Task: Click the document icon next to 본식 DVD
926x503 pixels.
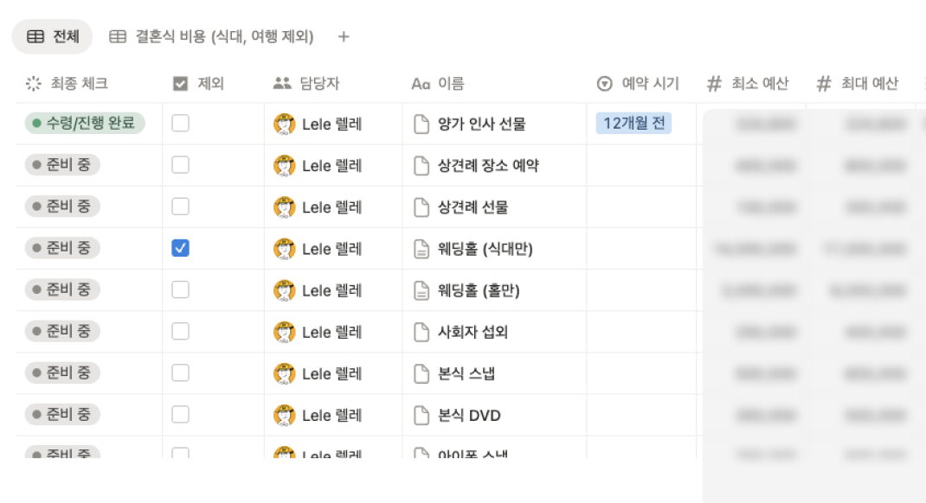Action: point(421,415)
